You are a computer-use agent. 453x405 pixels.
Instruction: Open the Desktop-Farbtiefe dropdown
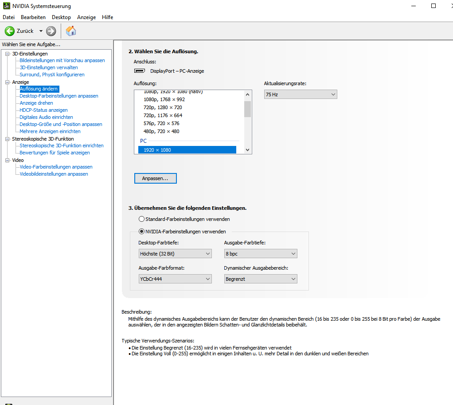(x=175, y=254)
